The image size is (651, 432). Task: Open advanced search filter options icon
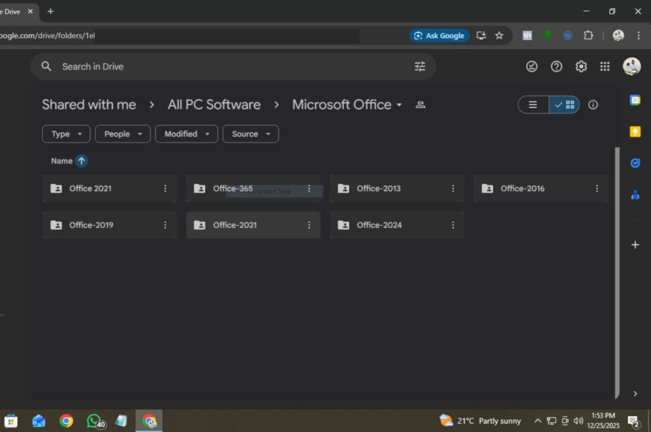pos(420,67)
